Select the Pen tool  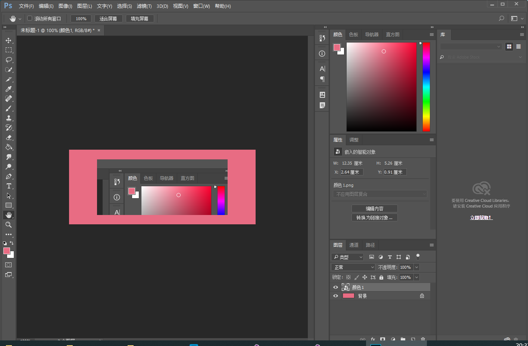9,176
